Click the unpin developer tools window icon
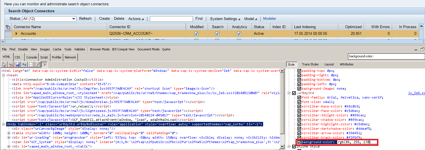 pos(422,49)
